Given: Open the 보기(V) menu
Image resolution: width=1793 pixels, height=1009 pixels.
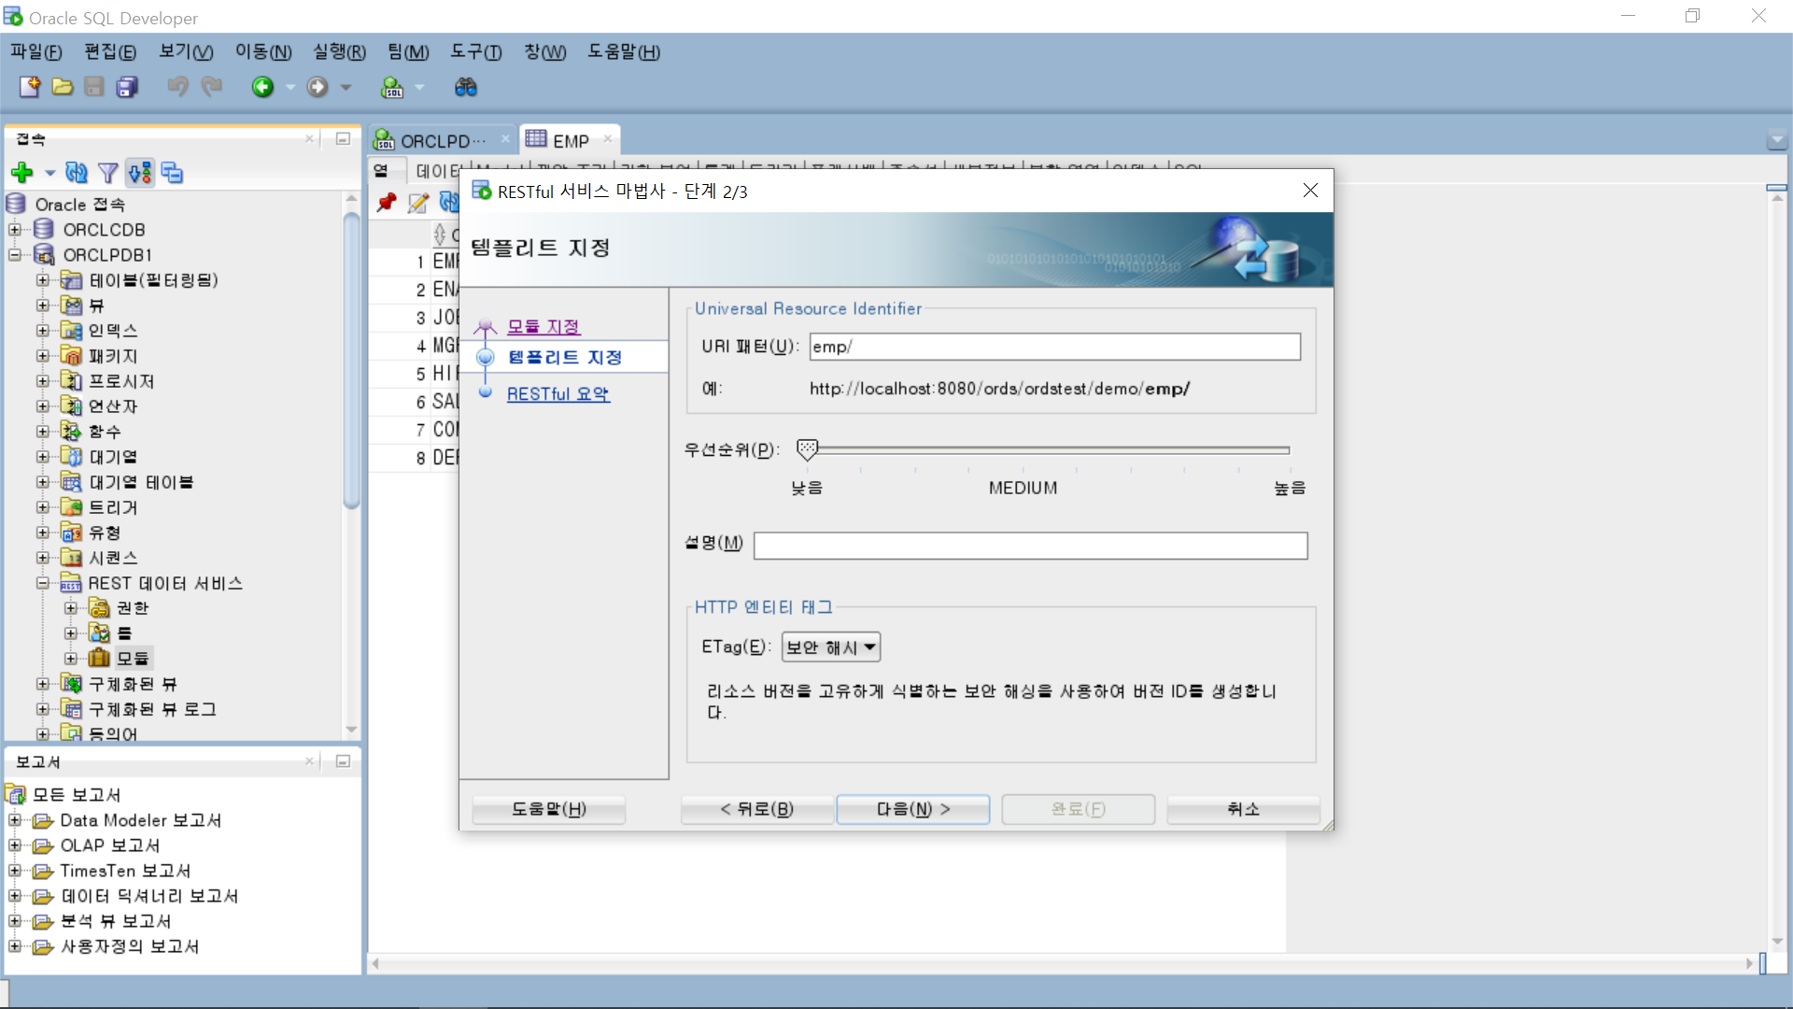Looking at the screenshot, I should (186, 52).
